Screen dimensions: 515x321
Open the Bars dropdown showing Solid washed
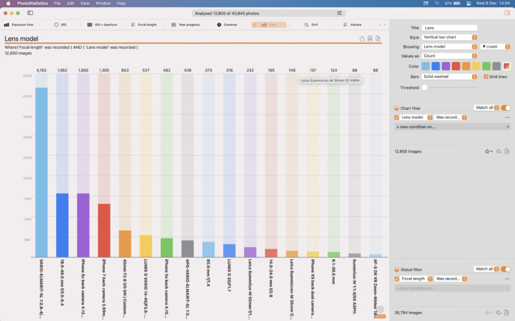pos(450,77)
